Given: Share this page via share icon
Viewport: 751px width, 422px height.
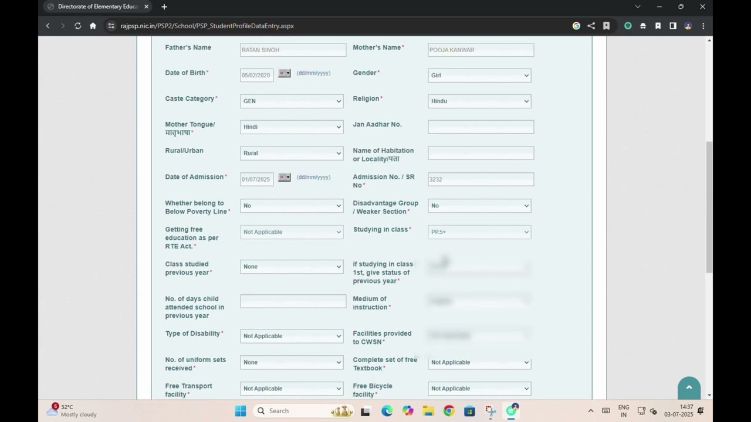Looking at the screenshot, I should click(591, 26).
